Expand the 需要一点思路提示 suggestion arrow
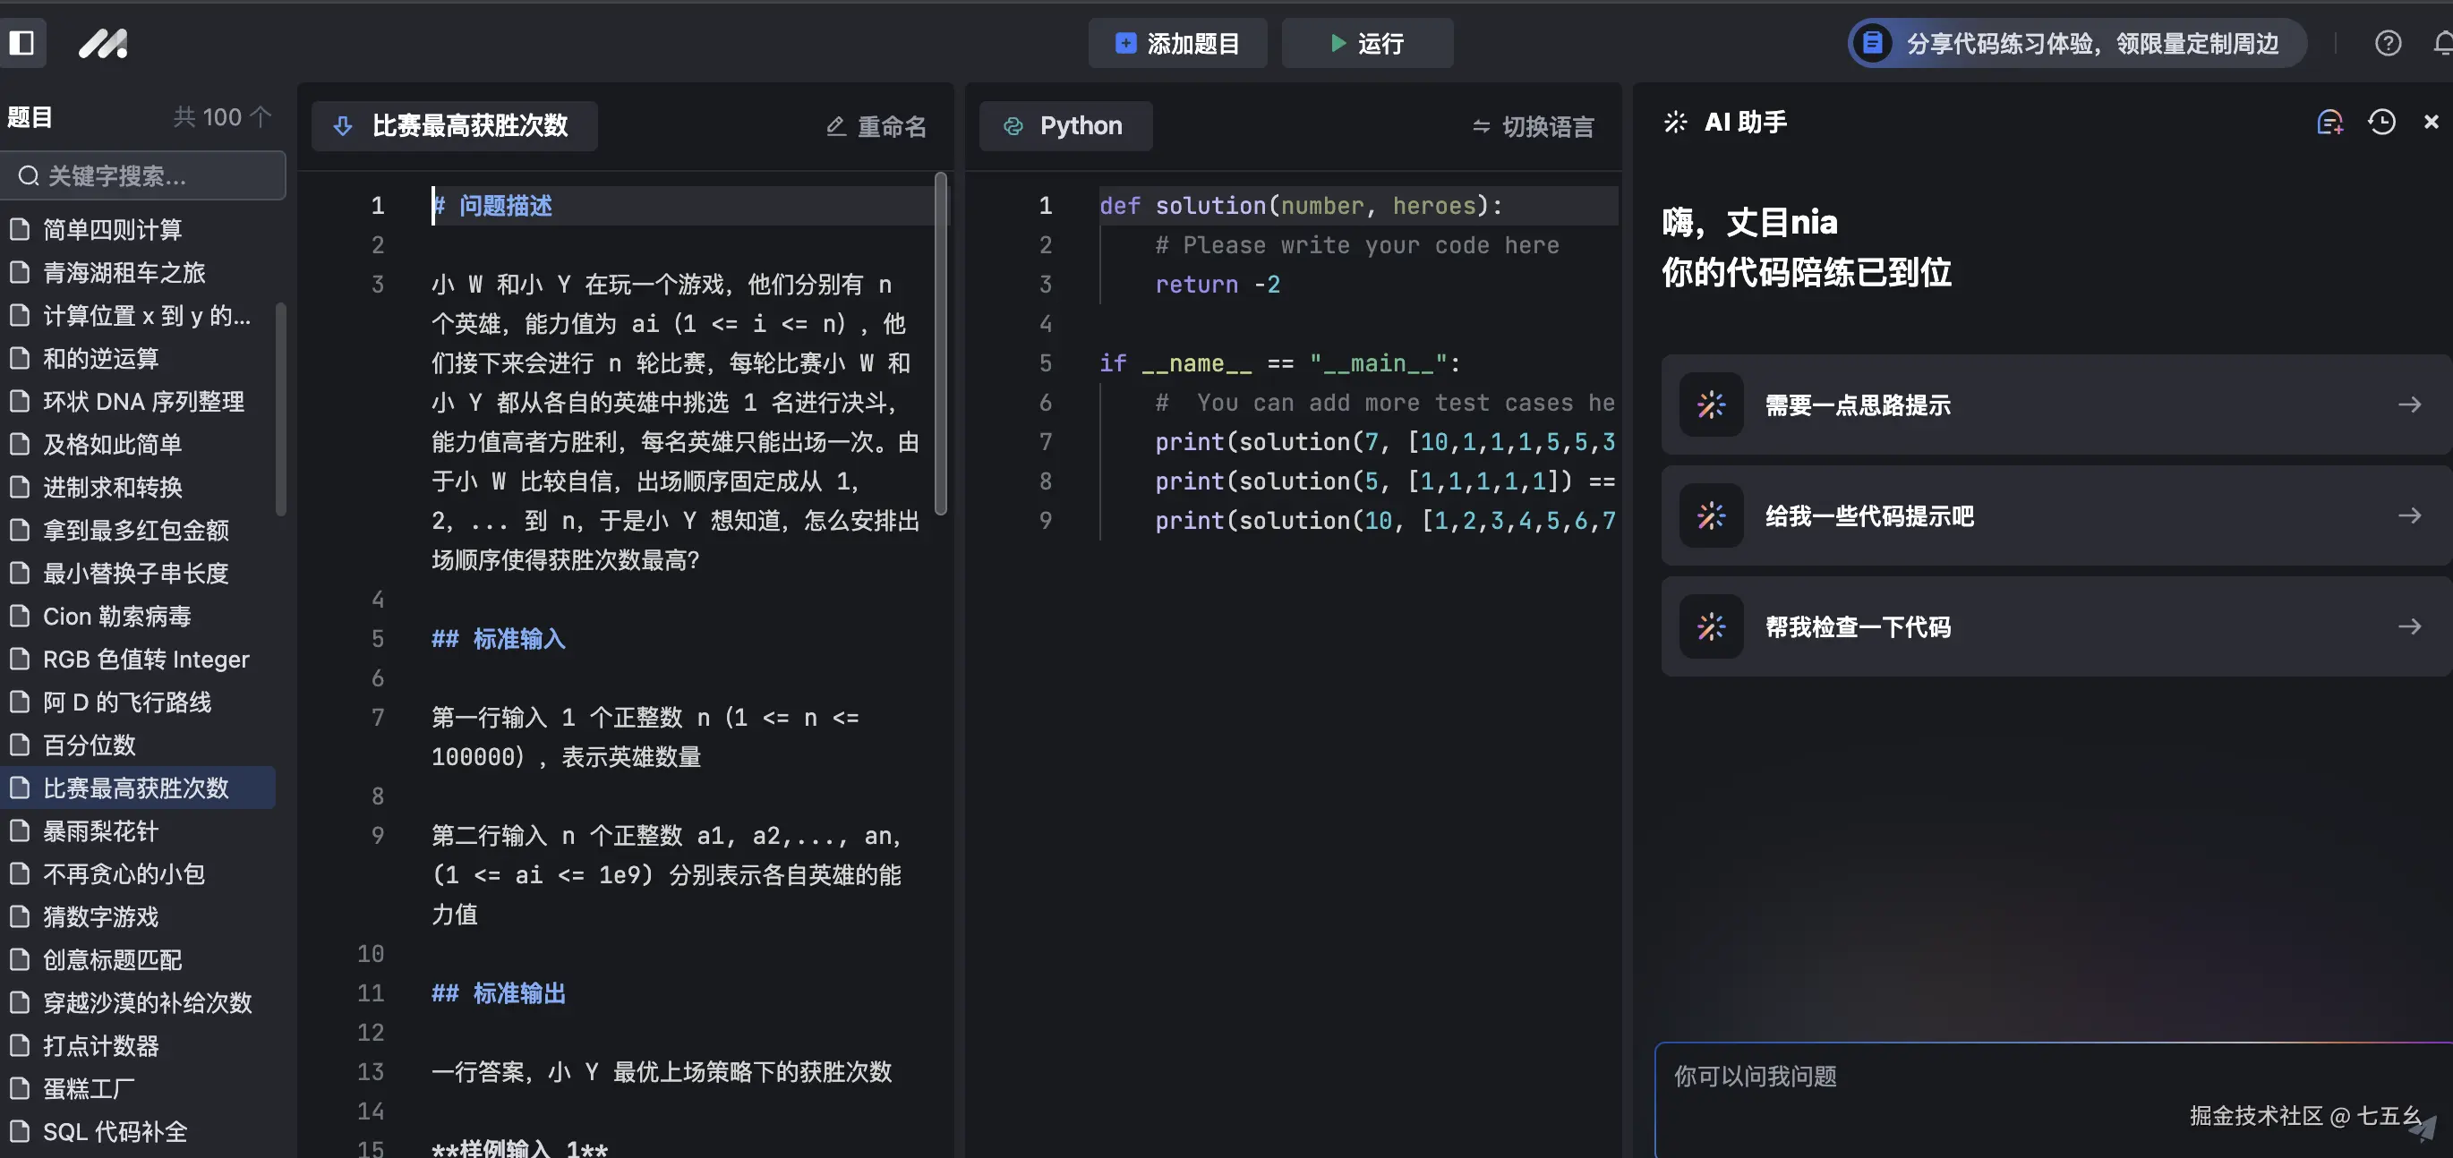This screenshot has width=2453, height=1158. click(x=2410, y=404)
